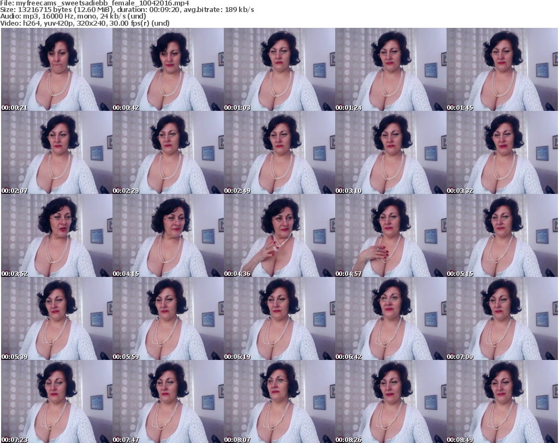Open the thumbnail marked 00:02:49
Screen dimensions: 559x443
[x=279, y=153]
